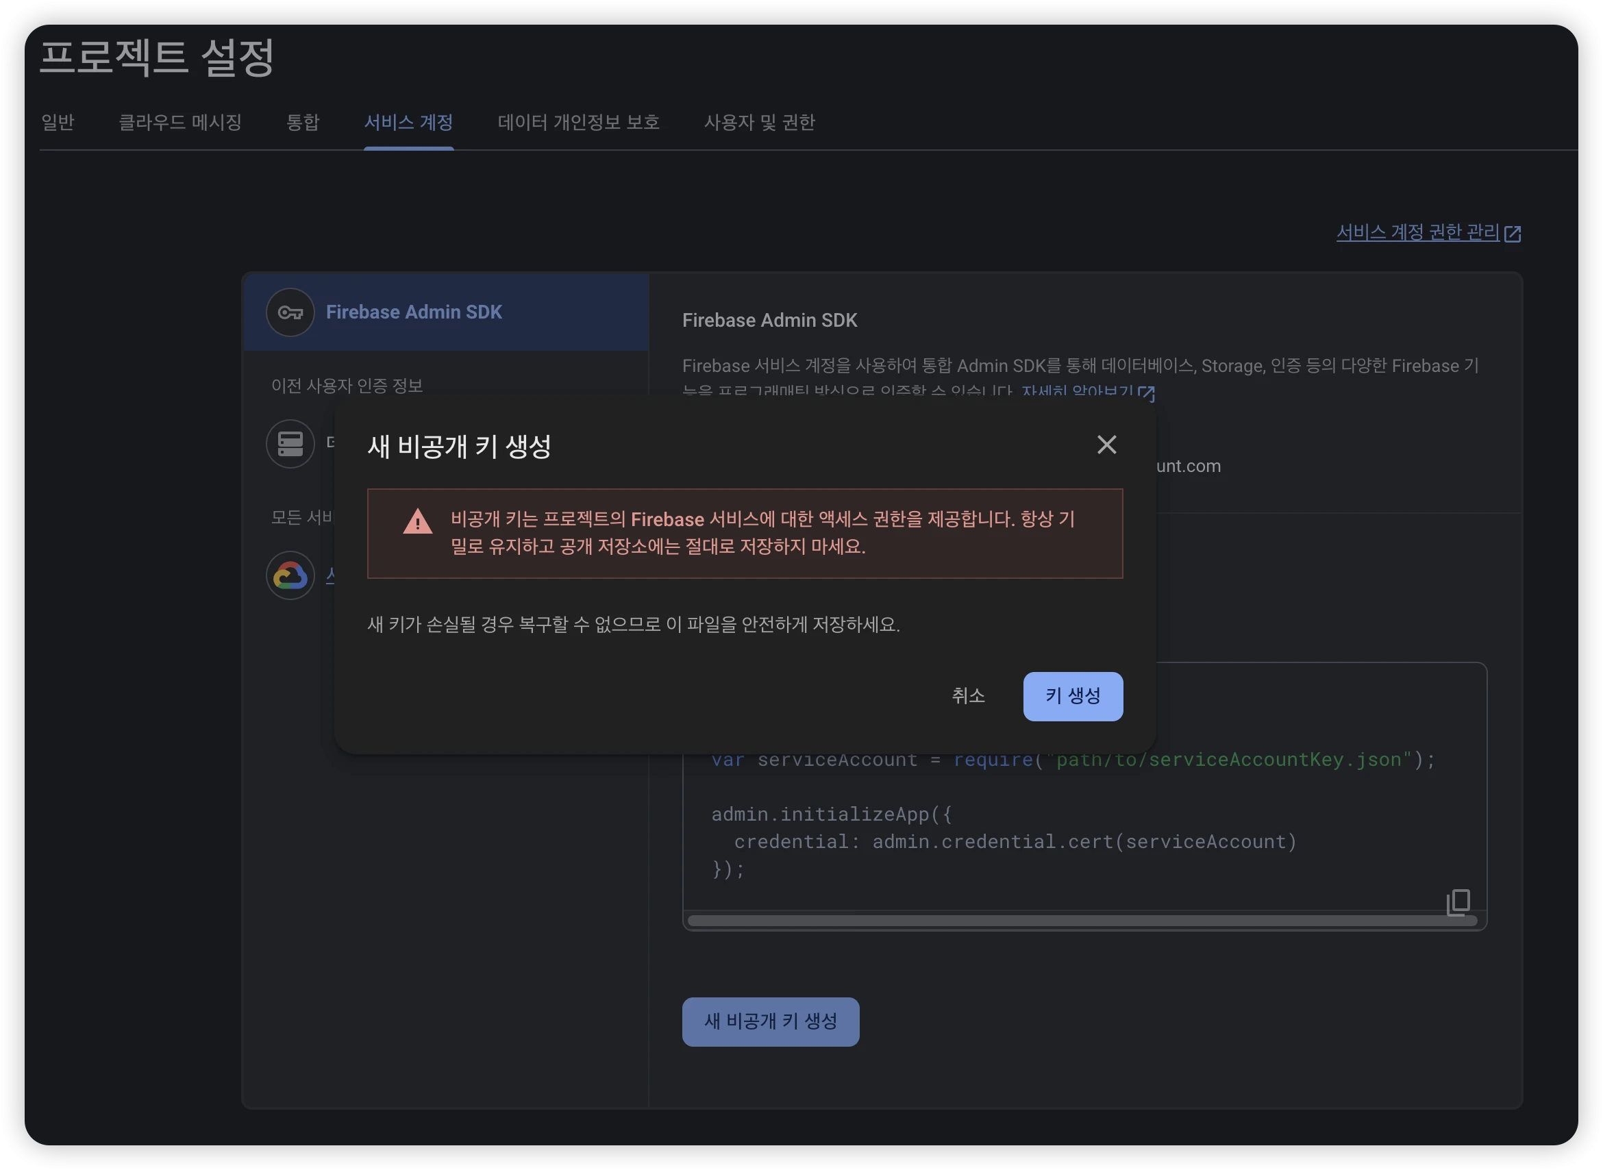Image resolution: width=1603 pixels, height=1170 pixels.
Task: Switch to the 일반 tab
Action: pos(58,122)
